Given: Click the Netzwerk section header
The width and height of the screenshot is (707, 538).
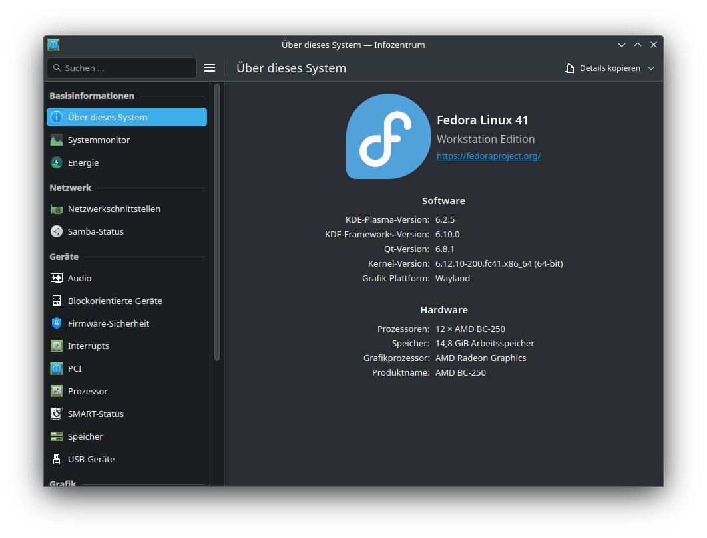Looking at the screenshot, I should click(x=71, y=188).
